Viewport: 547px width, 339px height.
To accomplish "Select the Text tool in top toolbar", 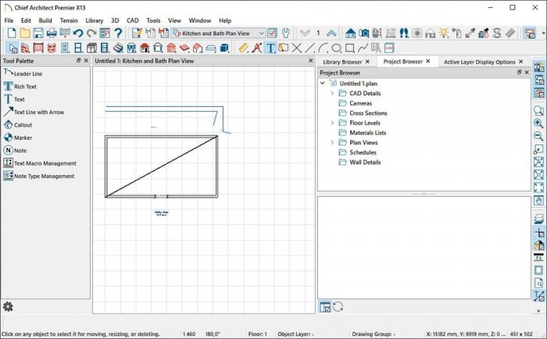I will coord(270,48).
